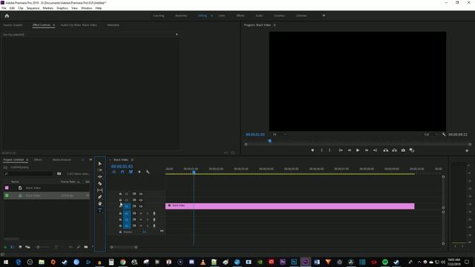Screen dimensions: 475x267
Task: Toggle sync lock for V1 track
Action: point(134,206)
